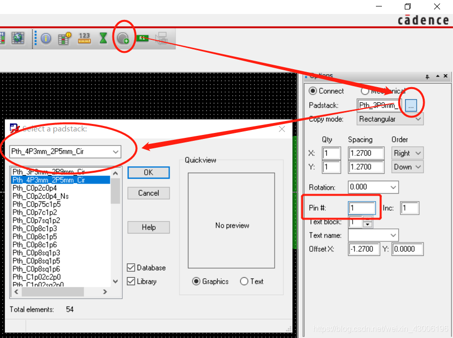Viewport: 453px width, 338px height.
Task: Uncheck the Database checkbox
Action: tap(131, 268)
